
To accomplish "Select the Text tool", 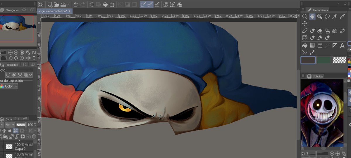I will 342,45.
